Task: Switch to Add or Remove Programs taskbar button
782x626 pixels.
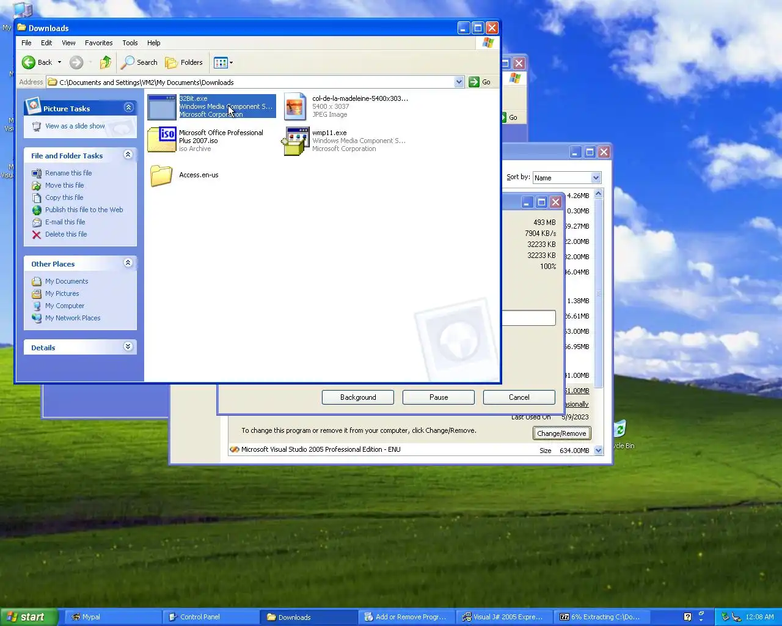Action: tap(407, 617)
